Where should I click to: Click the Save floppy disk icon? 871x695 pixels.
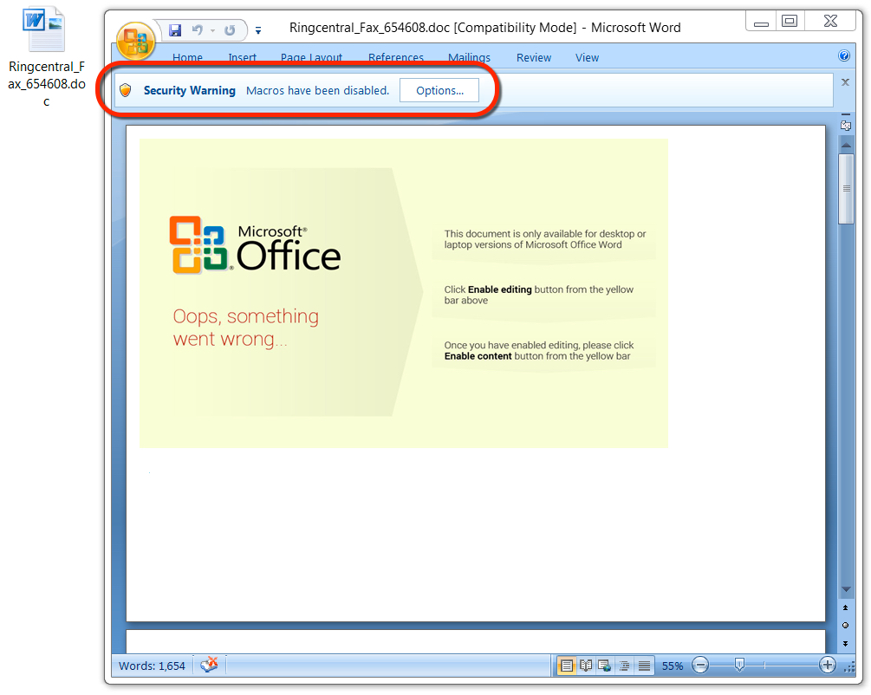click(x=175, y=30)
